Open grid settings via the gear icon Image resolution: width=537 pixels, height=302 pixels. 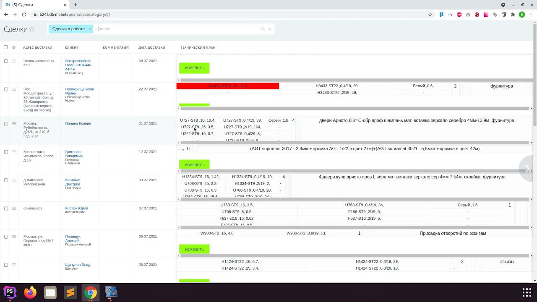pos(14,47)
